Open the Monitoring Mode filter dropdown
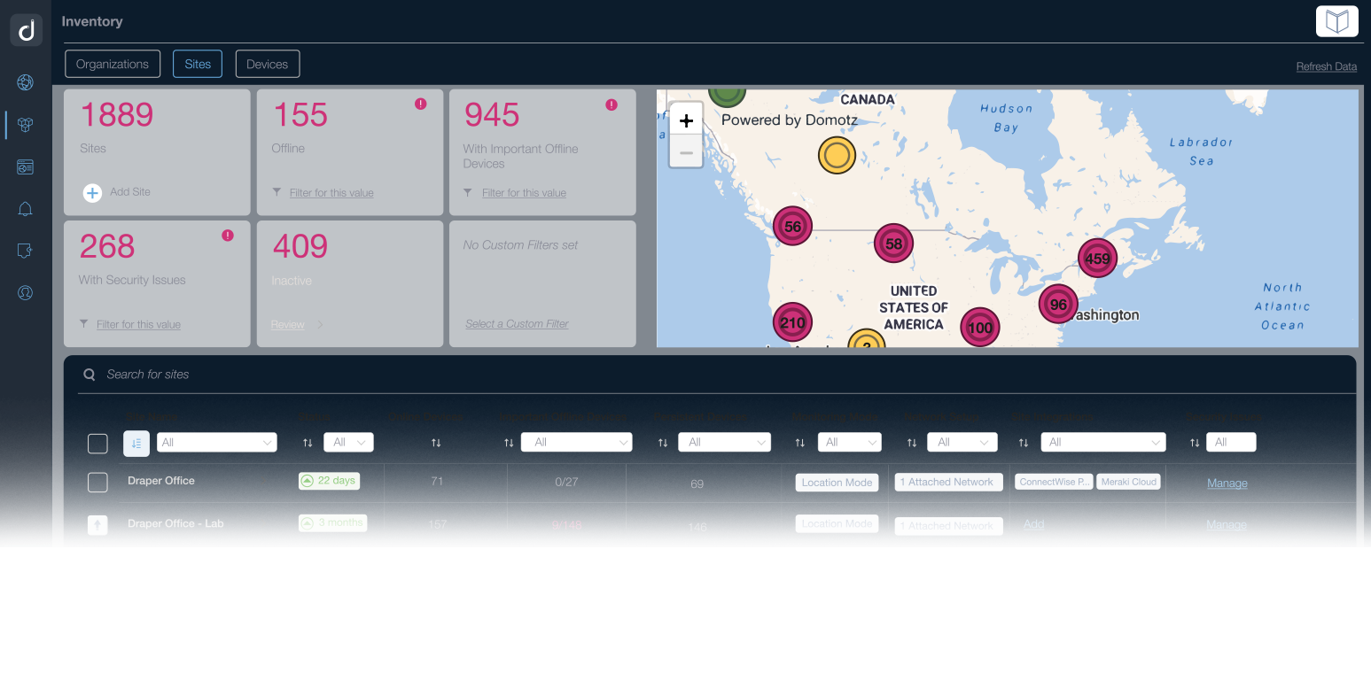The width and height of the screenshot is (1371, 673). pos(849,442)
